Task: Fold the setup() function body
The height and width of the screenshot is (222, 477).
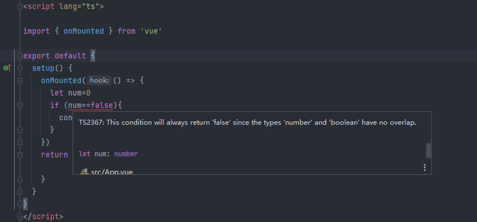Action: coord(20,68)
